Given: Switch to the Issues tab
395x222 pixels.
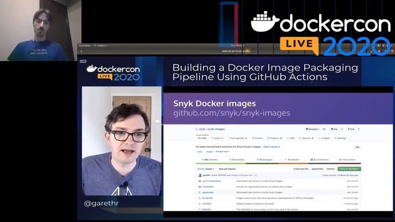Looking at the screenshot, I should point(217,138).
